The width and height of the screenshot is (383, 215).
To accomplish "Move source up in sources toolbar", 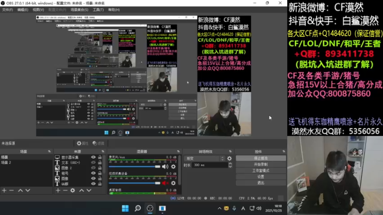I will coord(81,190).
